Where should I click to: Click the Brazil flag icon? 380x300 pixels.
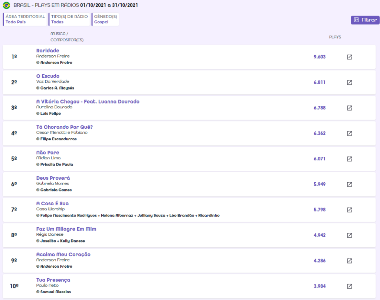pyautogui.click(x=6, y=5)
